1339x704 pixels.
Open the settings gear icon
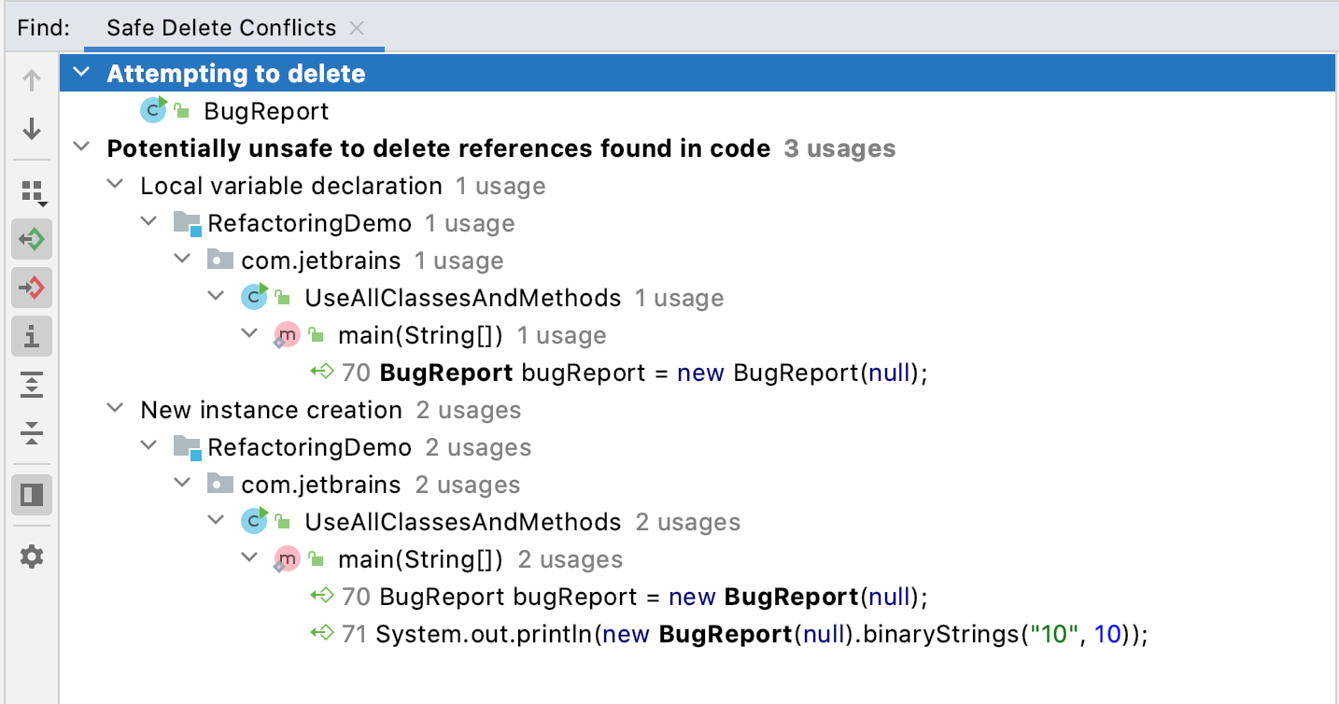32,557
